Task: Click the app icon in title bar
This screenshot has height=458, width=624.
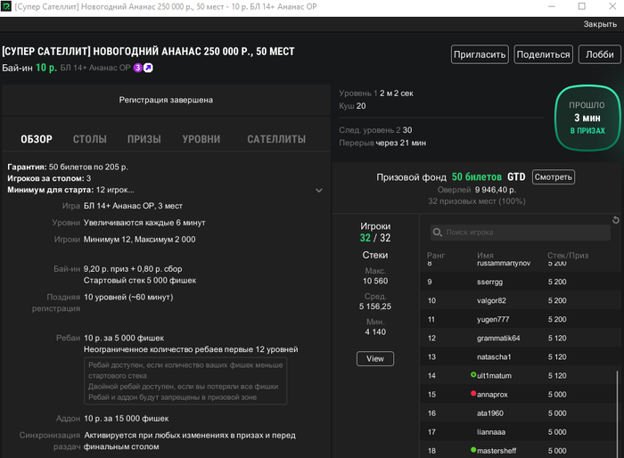Action: click(x=7, y=7)
